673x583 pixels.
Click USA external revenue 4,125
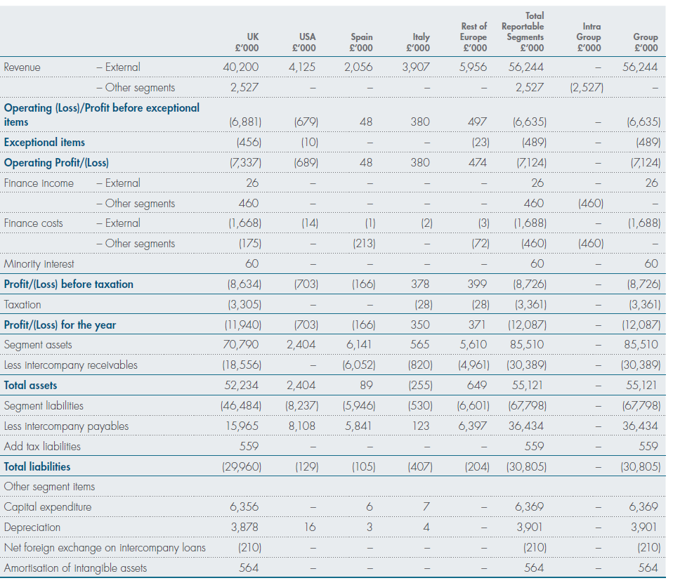click(302, 67)
